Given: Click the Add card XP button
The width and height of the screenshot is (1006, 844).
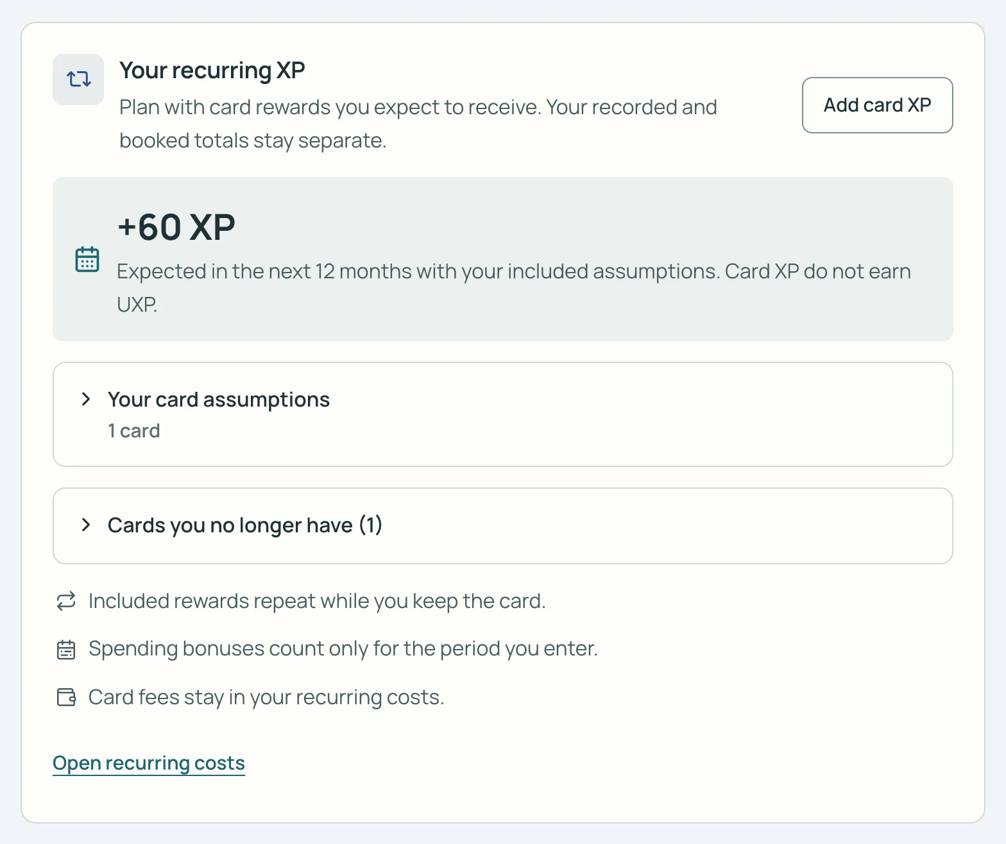Looking at the screenshot, I should [877, 105].
